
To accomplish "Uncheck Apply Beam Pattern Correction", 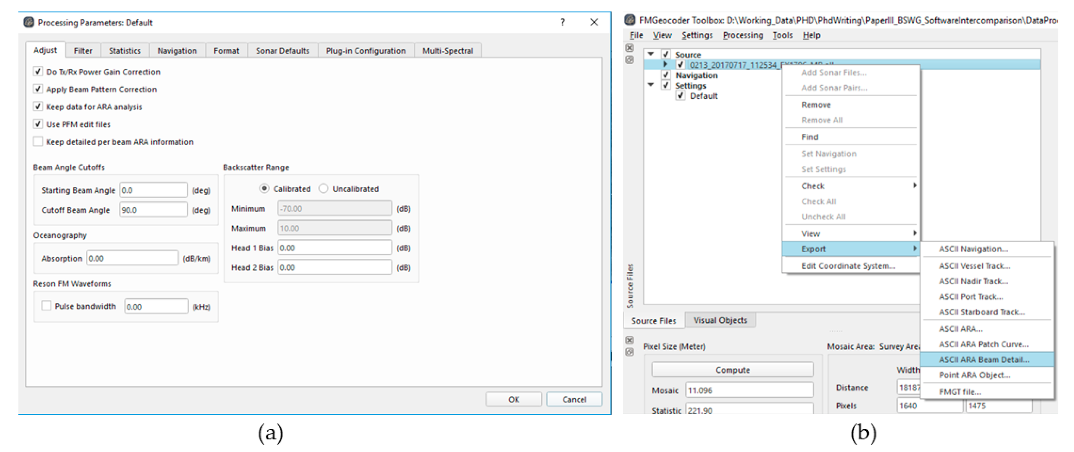I will pos(38,89).
